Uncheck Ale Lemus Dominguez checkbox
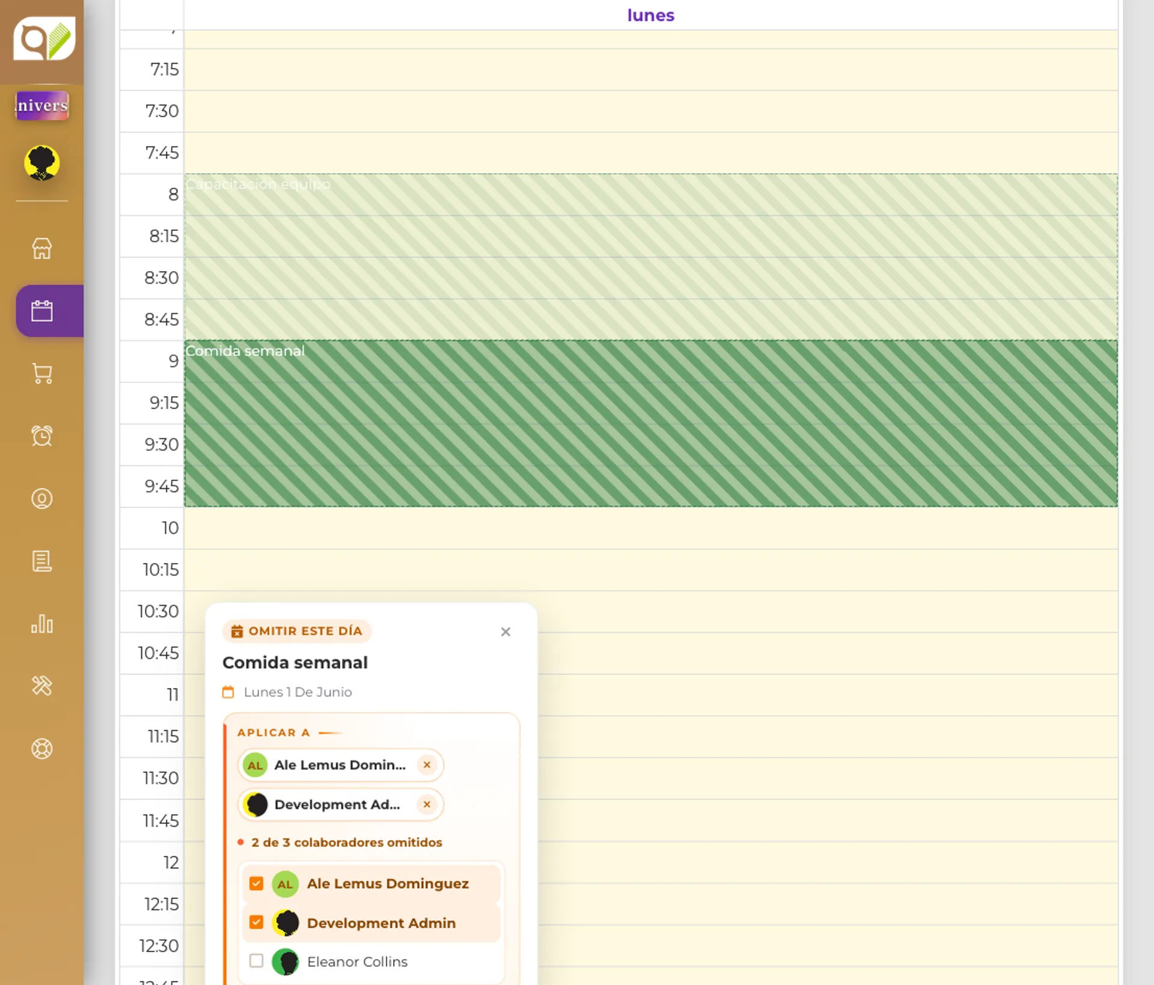This screenshot has height=985, width=1154. coord(256,883)
